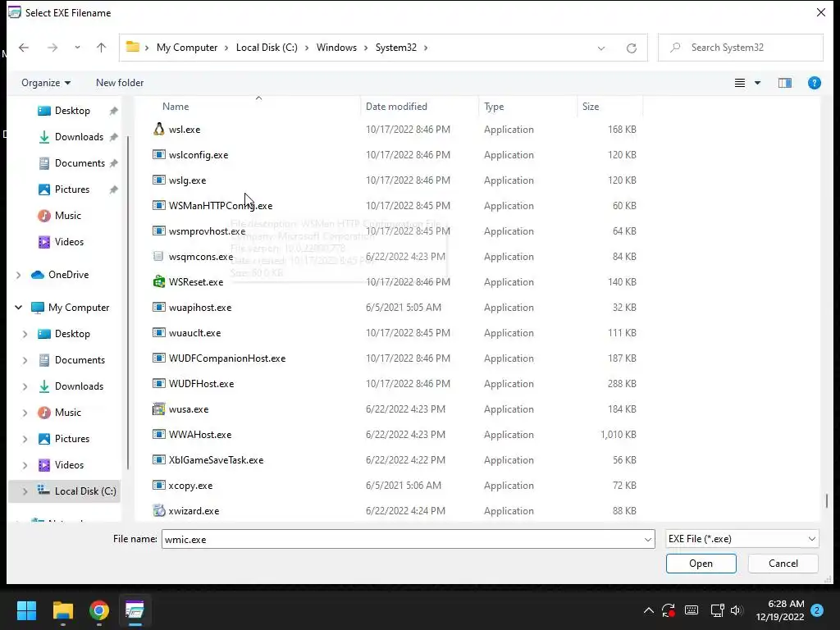The height and width of the screenshot is (630, 840).
Task: Open the EXE File type filter
Action: coord(742,539)
